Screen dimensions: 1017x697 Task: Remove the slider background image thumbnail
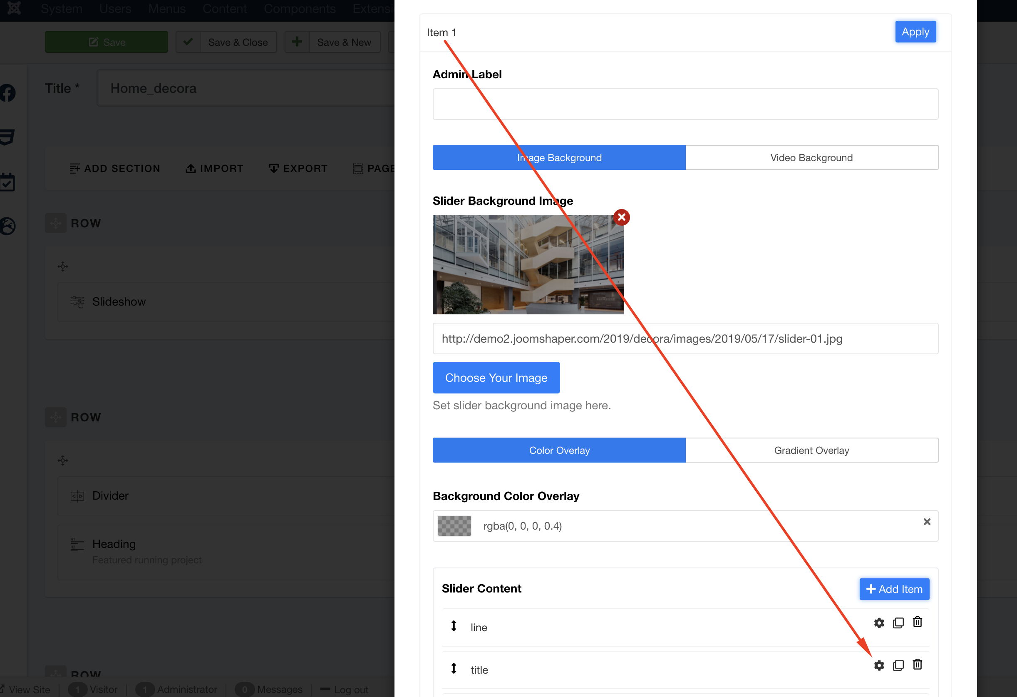pyautogui.click(x=622, y=217)
